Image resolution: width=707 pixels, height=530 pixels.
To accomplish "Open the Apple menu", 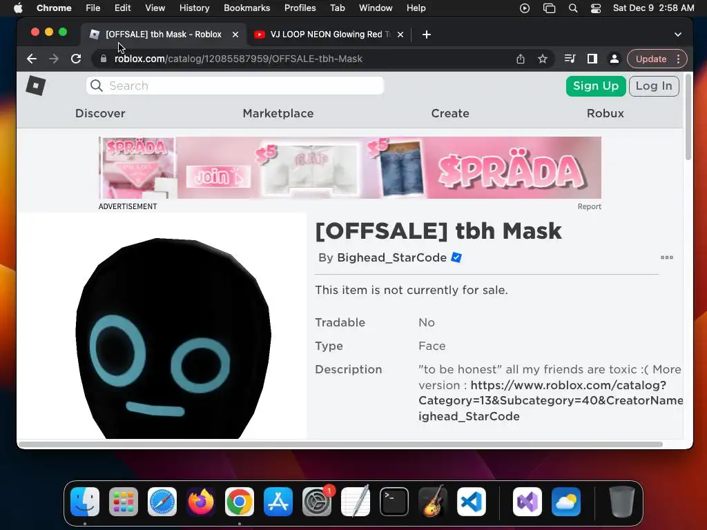I will tap(18, 8).
